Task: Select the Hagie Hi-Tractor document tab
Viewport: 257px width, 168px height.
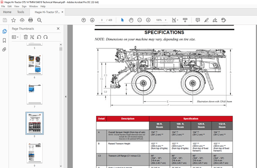Action: 47,12
